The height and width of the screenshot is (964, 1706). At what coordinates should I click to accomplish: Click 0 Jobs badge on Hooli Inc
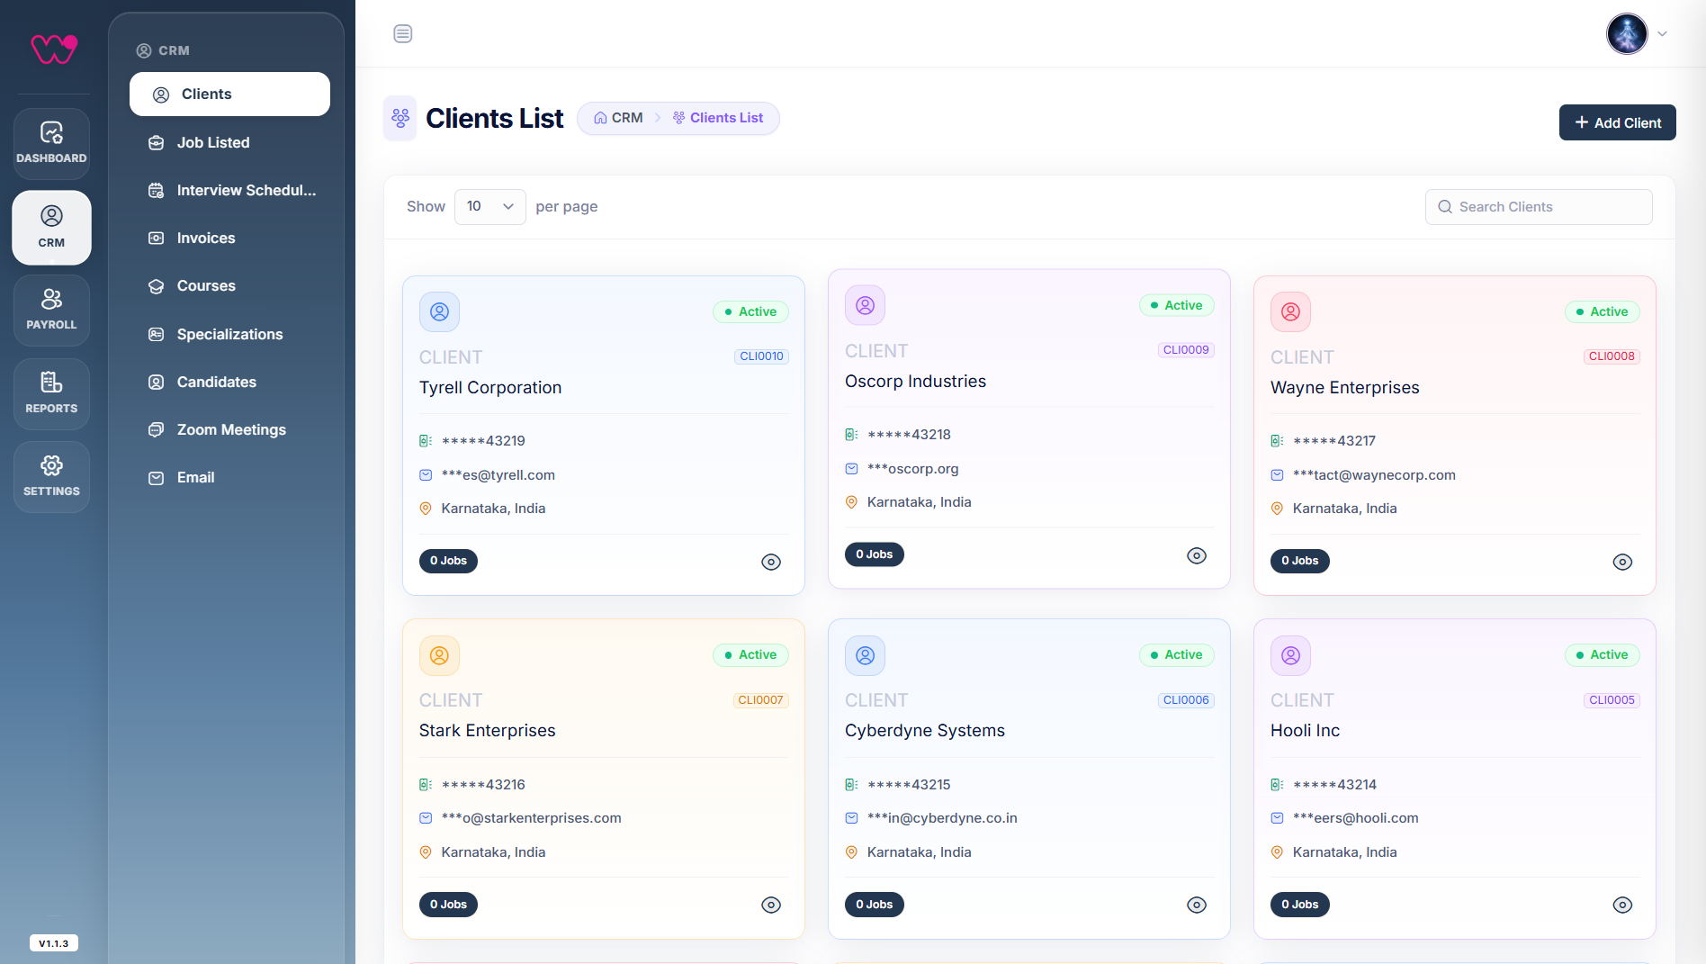(1299, 905)
